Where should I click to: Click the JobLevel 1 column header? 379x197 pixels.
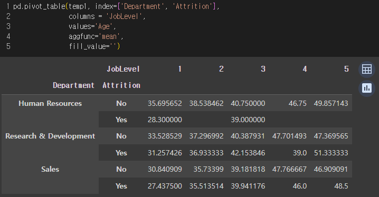180,69
